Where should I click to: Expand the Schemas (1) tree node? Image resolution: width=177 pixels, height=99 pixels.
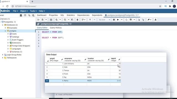8,52
